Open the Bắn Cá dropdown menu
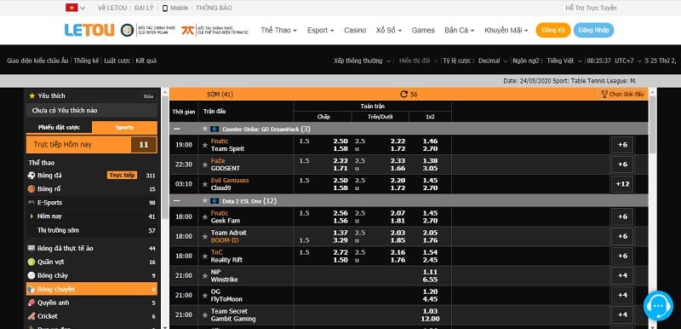This screenshot has width=681, height=329. 459,31
